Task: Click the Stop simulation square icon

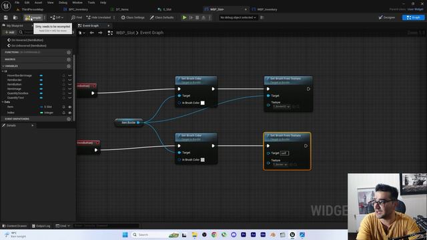Action: [x=197, y=17]
